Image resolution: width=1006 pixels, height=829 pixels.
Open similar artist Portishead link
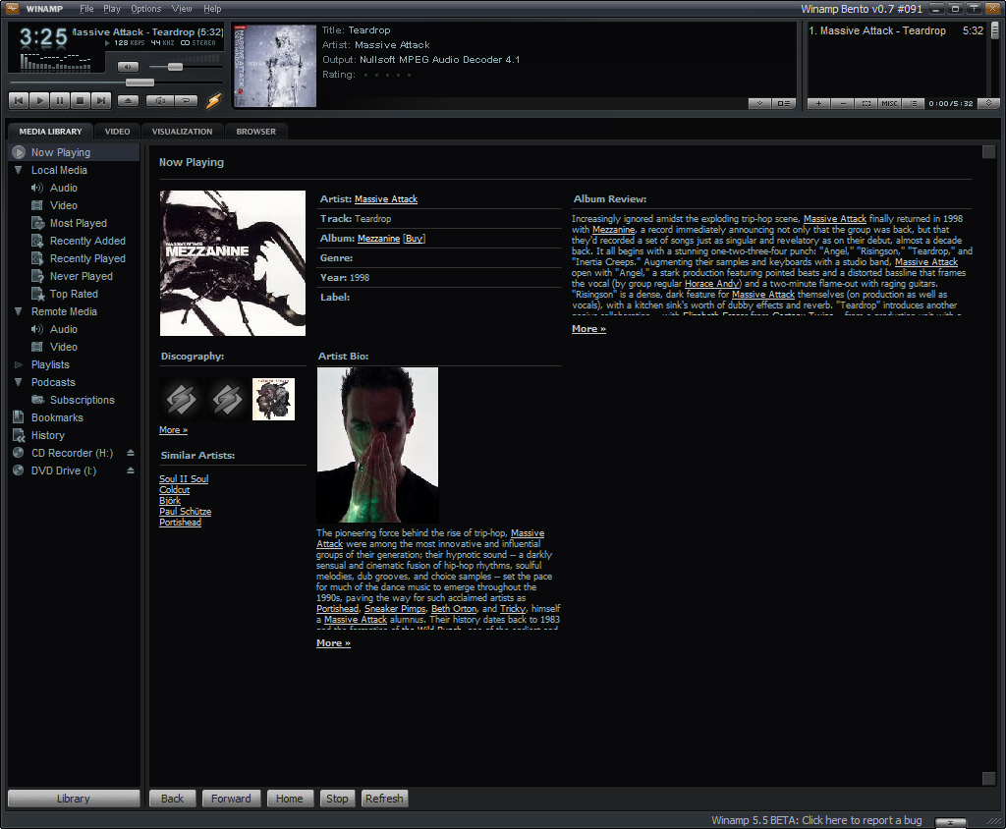[181, 523]
